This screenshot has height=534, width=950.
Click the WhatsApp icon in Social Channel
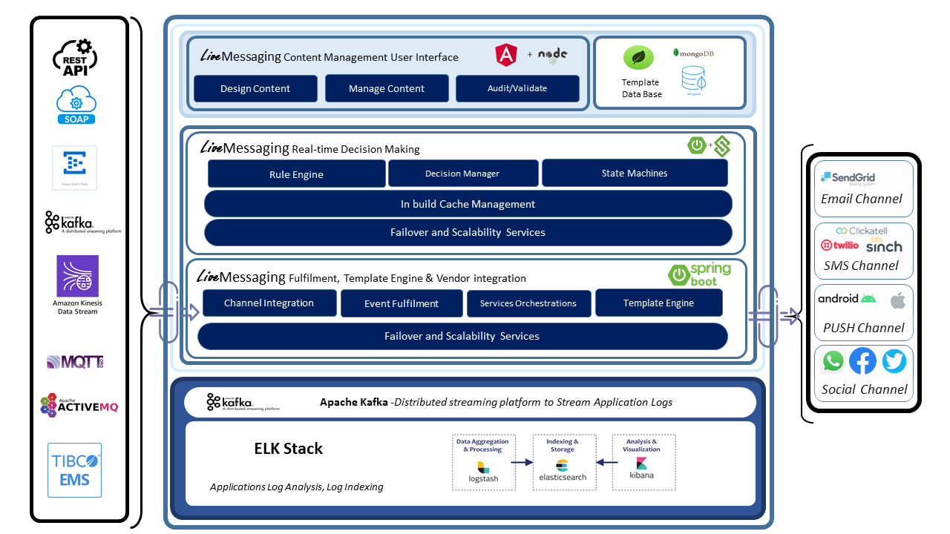[x=833, y=362]
